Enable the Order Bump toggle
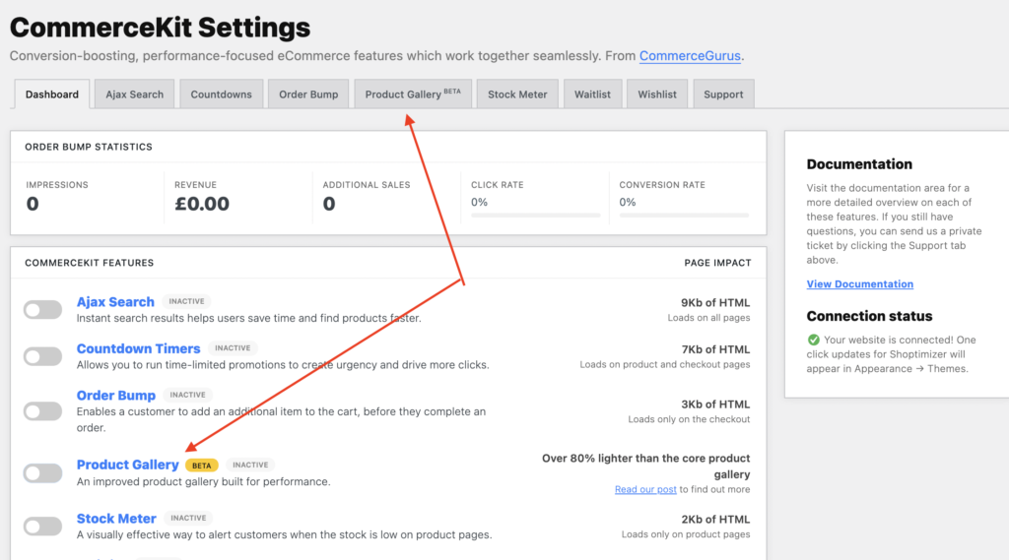The height and width of the screenshot is (560, 1009). pos(42,410)
